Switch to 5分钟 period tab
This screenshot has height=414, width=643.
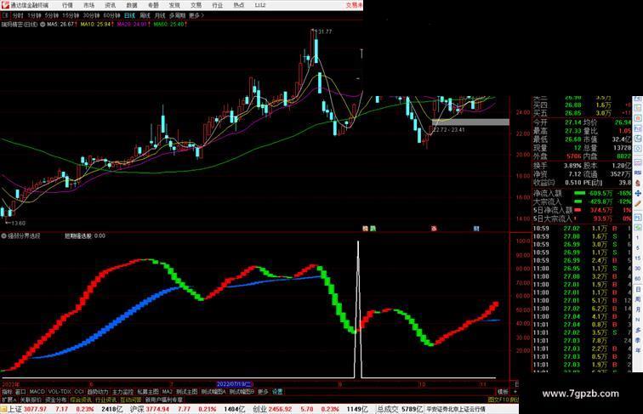(52, 15)
